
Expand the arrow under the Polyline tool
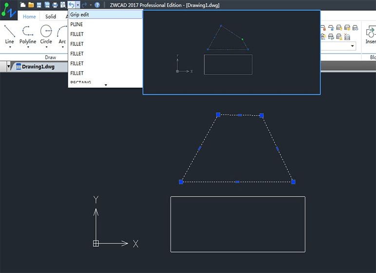[x=28, y=47]
